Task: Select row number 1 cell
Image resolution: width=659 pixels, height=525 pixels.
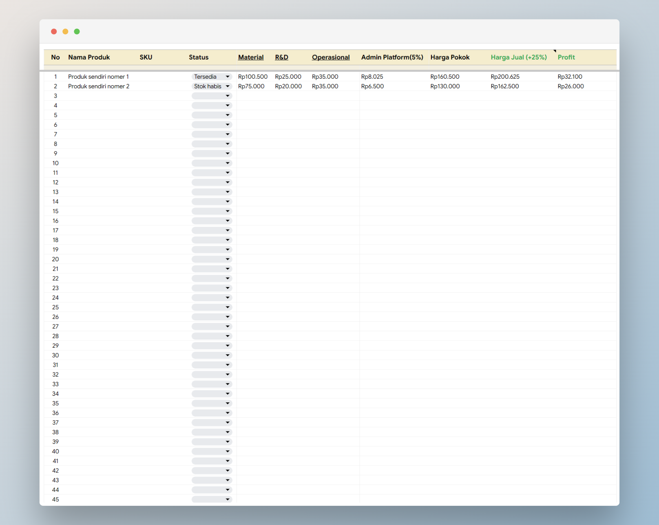Action: pyautogui.click(x=55, y=77)
